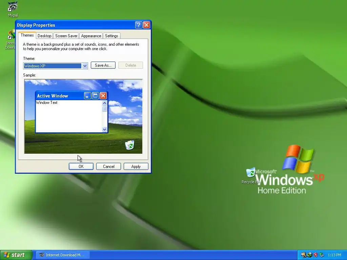This screenshot has width=347, height=260.
Task: Click the help question-mark button in Display Properties
Action: coord(139,25)
